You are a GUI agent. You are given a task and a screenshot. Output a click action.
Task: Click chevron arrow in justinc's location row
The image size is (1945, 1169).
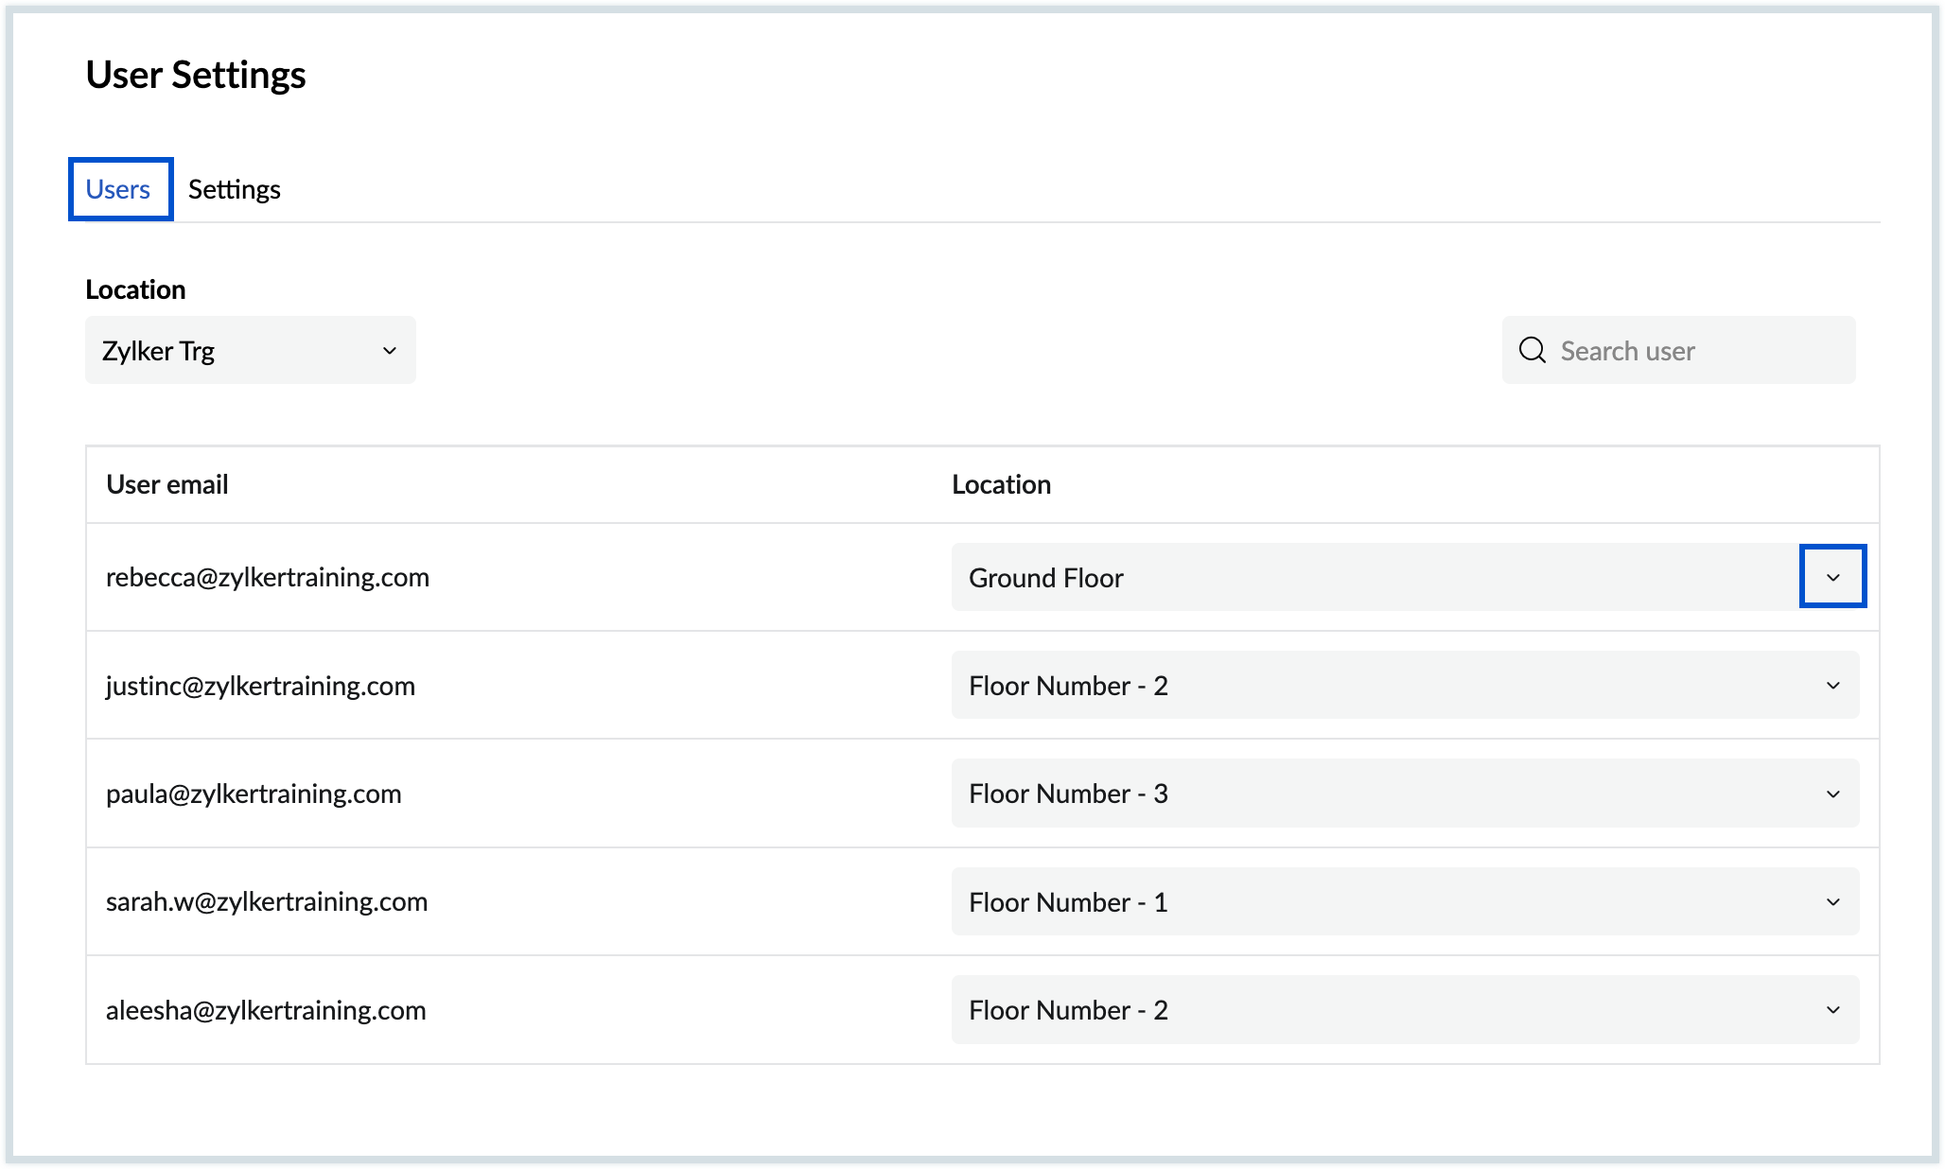point(1832,686)
